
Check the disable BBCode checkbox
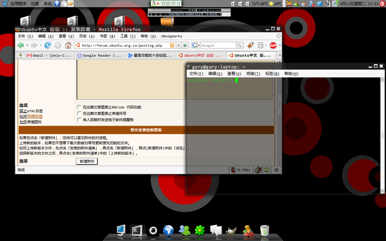(x=80, y=107)
